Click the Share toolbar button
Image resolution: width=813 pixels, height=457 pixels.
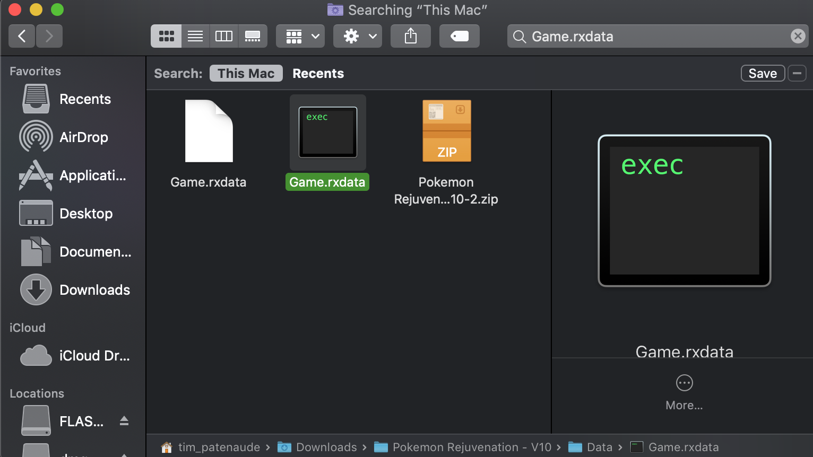point(411,36)
